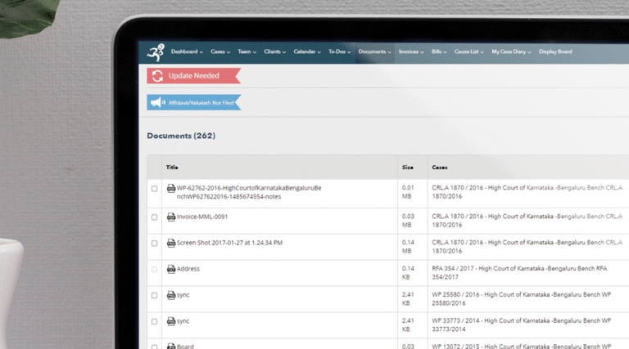
Task: Expand the Clients dropdown menu
Action: pyautogui.click(x=275, y=51)
